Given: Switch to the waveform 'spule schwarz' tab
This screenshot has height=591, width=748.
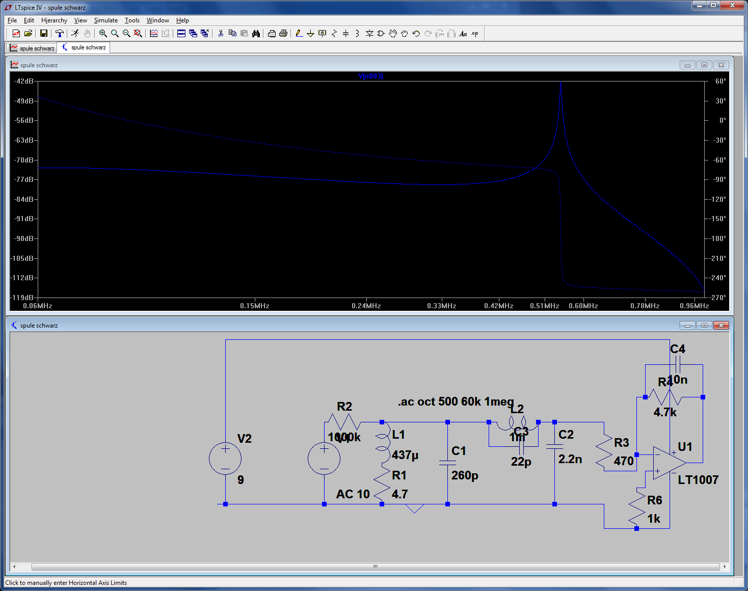Looking at the screenshot, I should (x=32, y=48).
